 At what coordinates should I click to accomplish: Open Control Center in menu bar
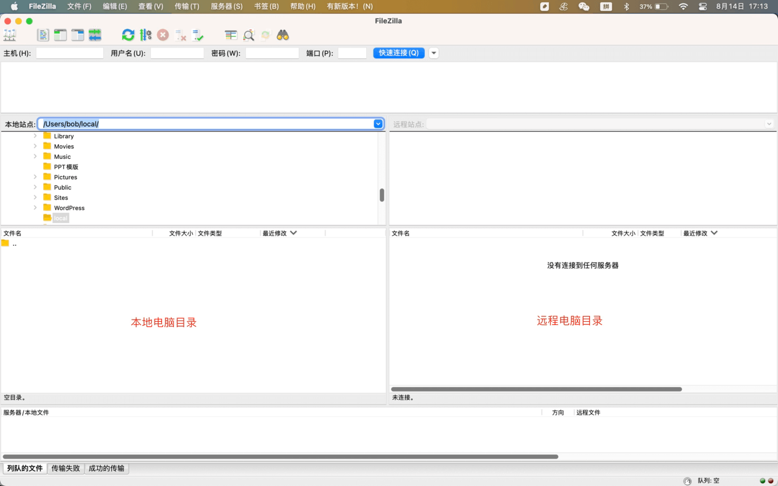pos(703,6)
